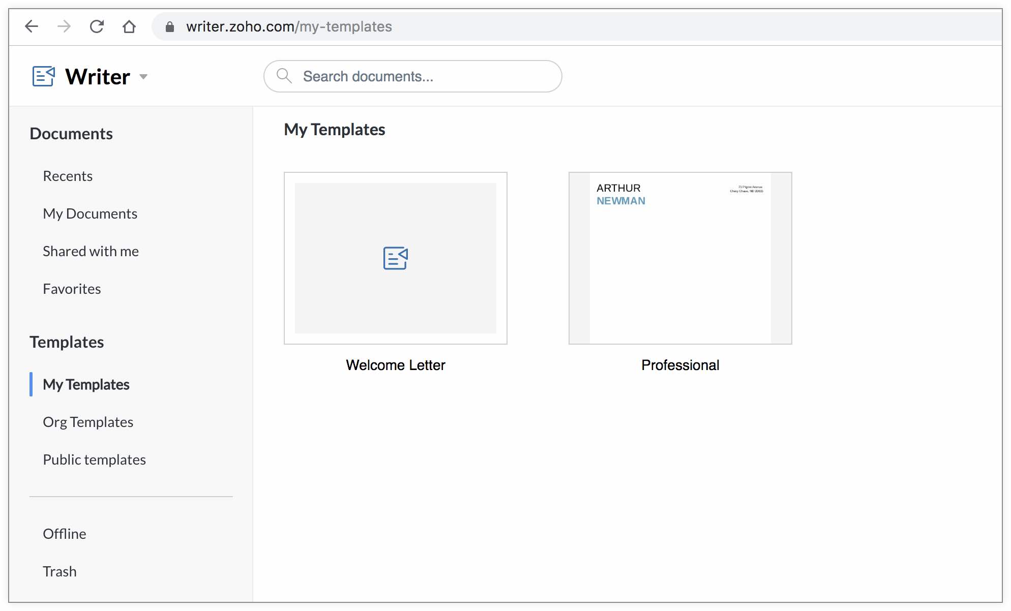Expand the Writer app switcher dropdown arrow
Screen dimensions: 1011x611
[143, 77]
